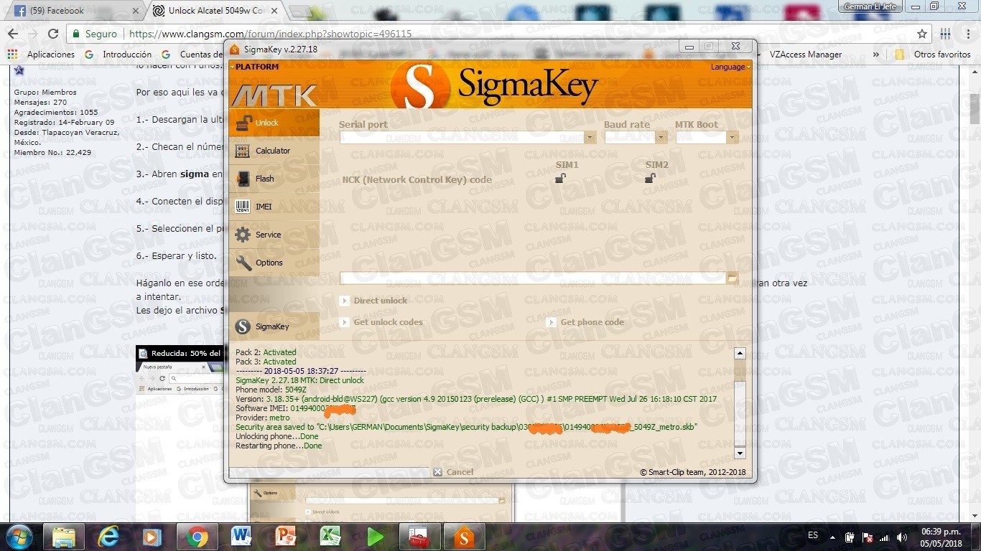981x551 pixels.
Task: Open Windows Media Player from taskbar
Action: 152,537
